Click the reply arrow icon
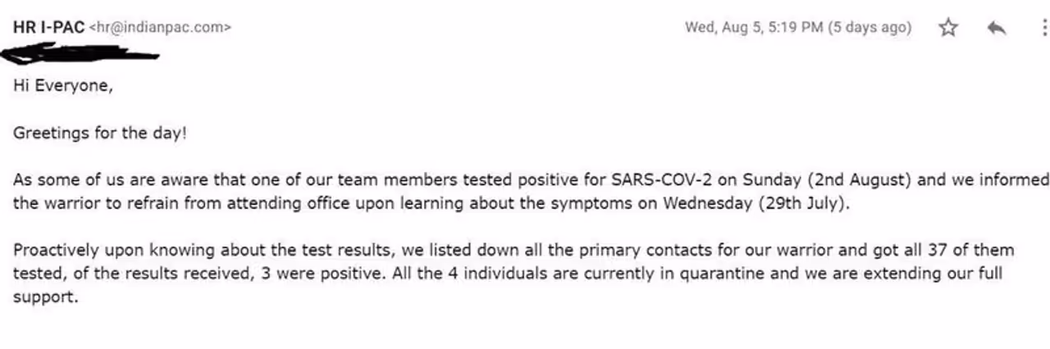The width and height of the screenshot is (1050, 349). tap(997, 28)
